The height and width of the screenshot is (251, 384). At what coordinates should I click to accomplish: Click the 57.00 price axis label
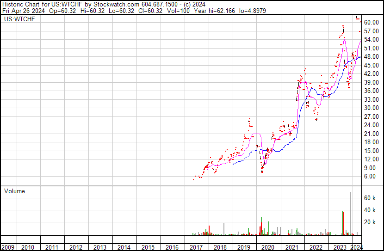pyautogui.click(x=372, y=31)
